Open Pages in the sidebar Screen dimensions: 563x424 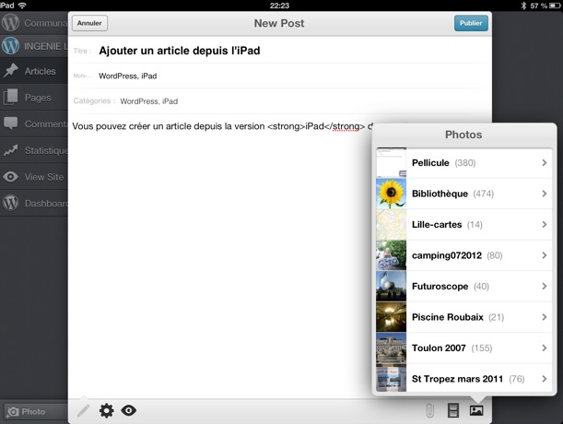tap(34, 98)
